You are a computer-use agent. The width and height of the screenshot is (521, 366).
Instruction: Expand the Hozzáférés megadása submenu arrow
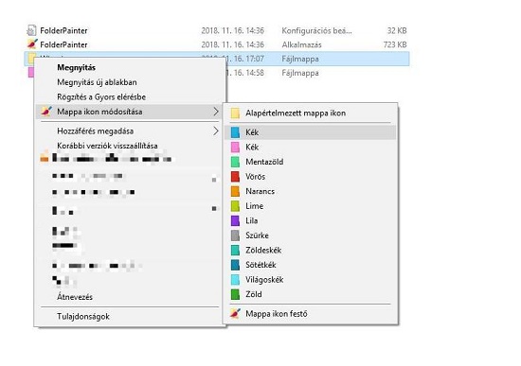tap(216, 131)
